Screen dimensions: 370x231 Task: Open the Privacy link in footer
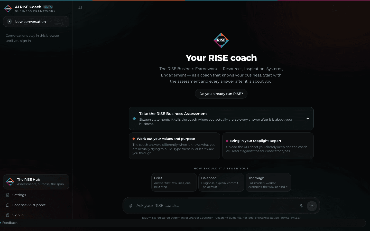[x=296, y=218]
